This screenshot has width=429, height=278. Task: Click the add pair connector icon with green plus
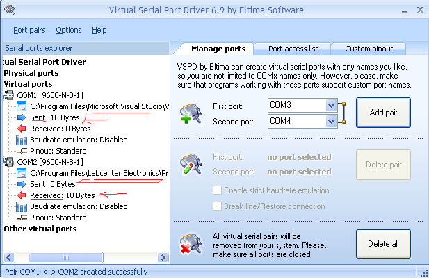(x=191, y=113)
